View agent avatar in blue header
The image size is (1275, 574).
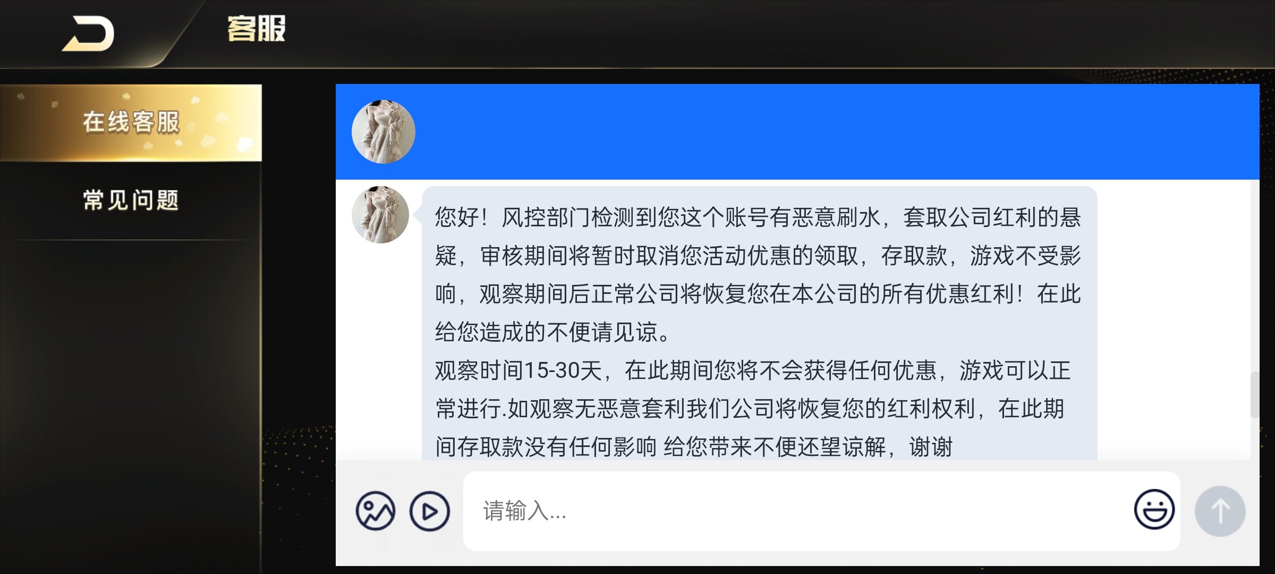click(383, 132)
